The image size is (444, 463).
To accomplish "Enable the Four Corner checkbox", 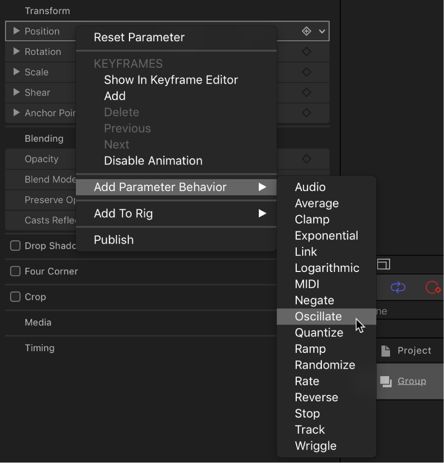I will [15, 271].
